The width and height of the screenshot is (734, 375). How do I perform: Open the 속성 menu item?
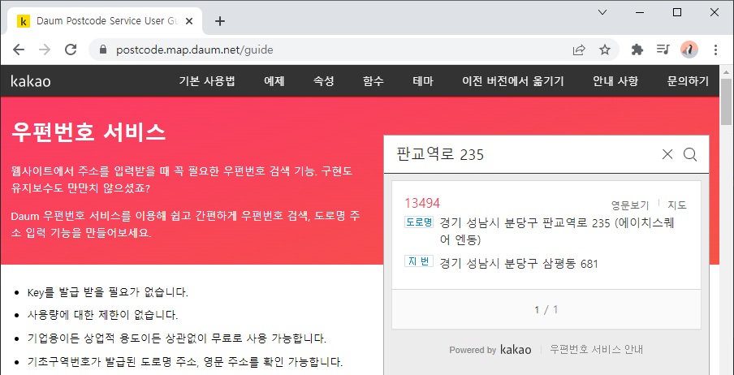[323, 81]
